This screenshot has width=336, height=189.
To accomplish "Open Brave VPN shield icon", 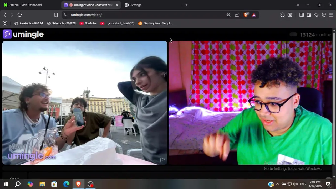I will coord(324,15).
